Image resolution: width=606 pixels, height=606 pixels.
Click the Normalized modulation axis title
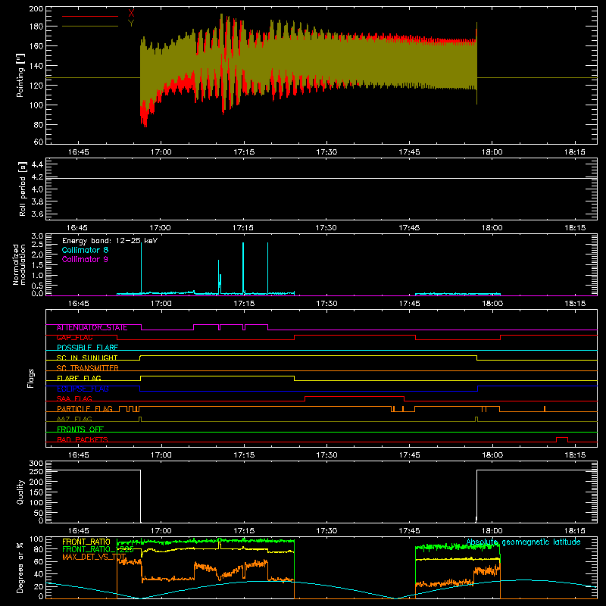coord(19,264)
